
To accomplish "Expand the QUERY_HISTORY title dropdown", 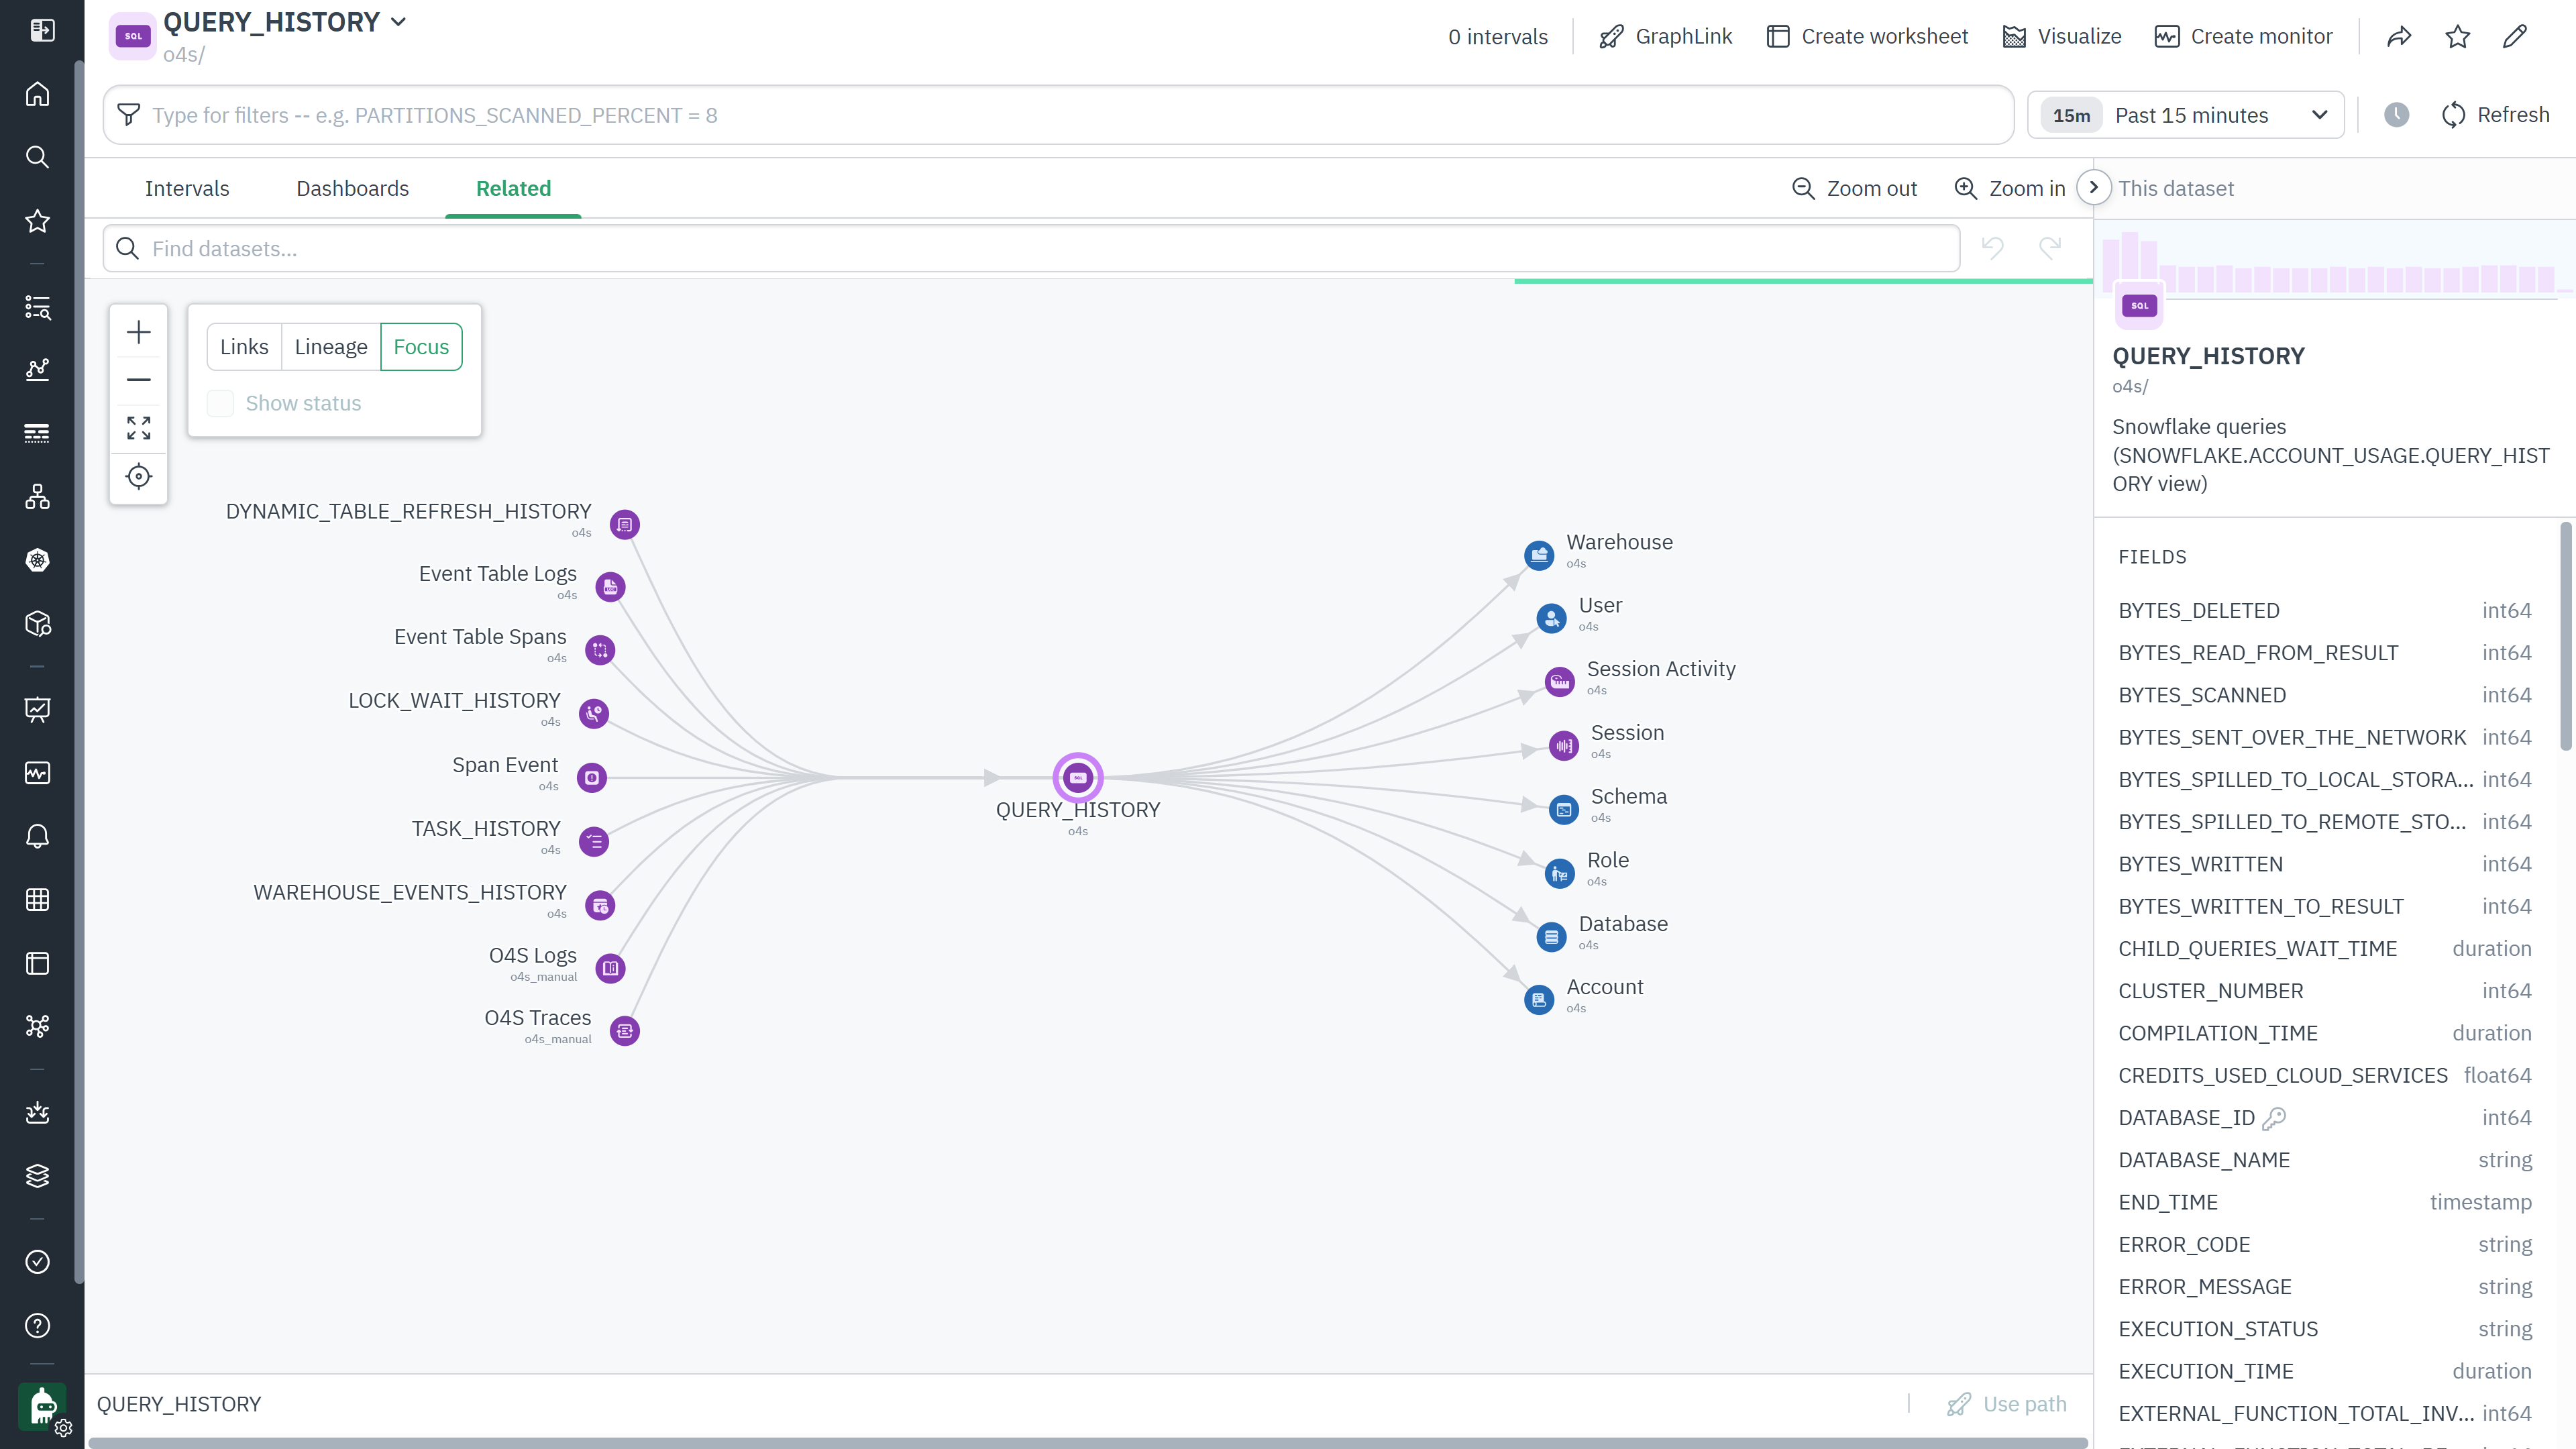I will (398, 22).
